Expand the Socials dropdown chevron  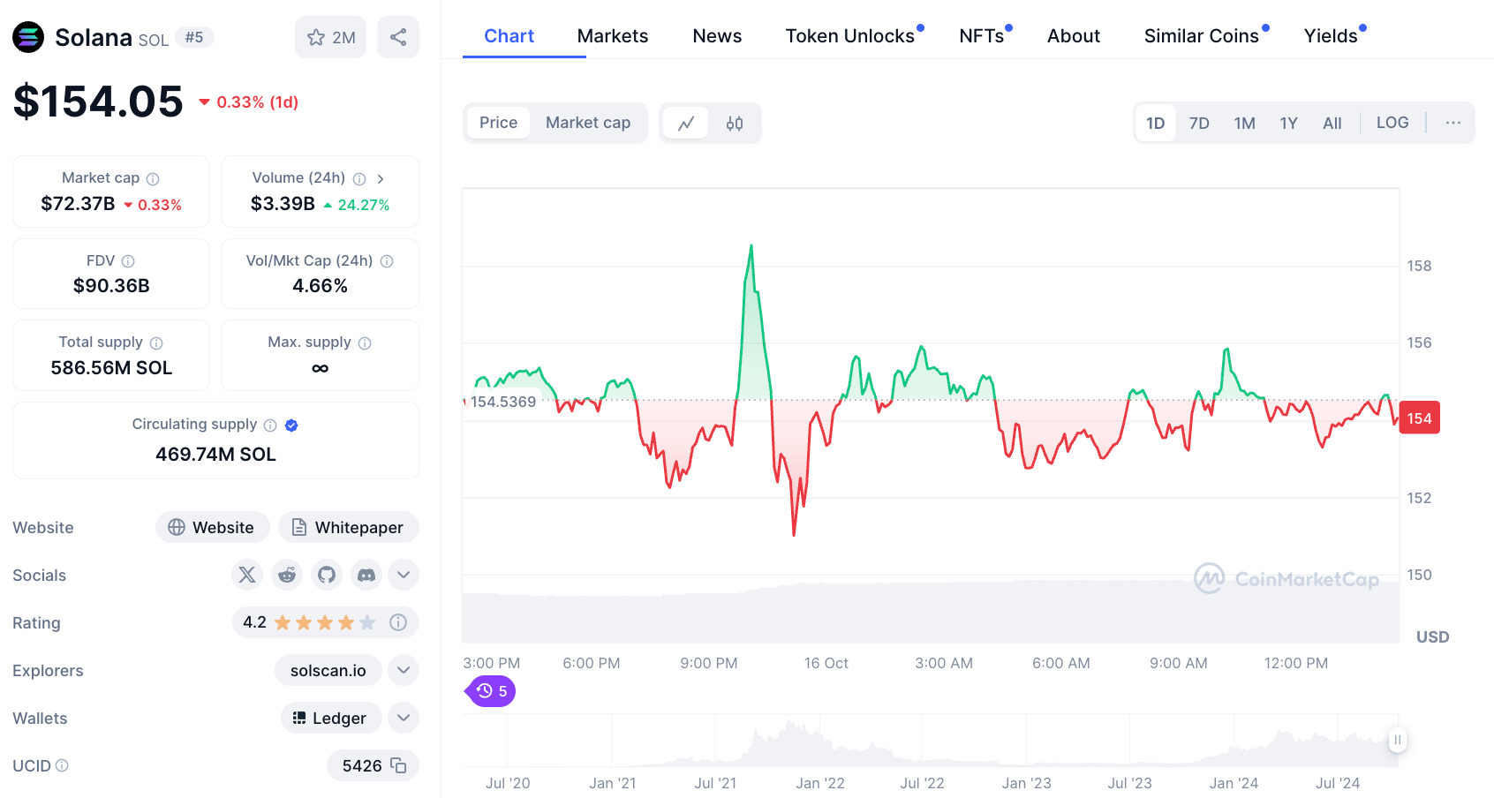(x=404, y=575)
